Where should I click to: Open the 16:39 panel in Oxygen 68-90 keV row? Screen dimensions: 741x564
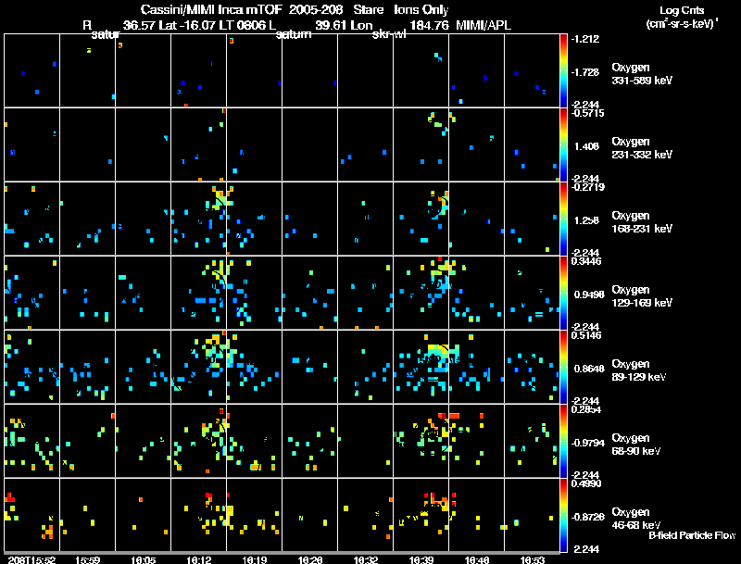421,441
